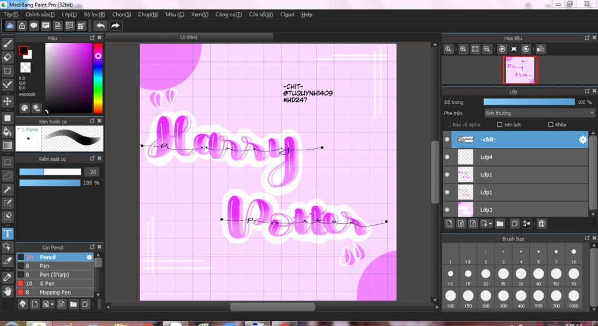Select the Move tool

(7, 101)
